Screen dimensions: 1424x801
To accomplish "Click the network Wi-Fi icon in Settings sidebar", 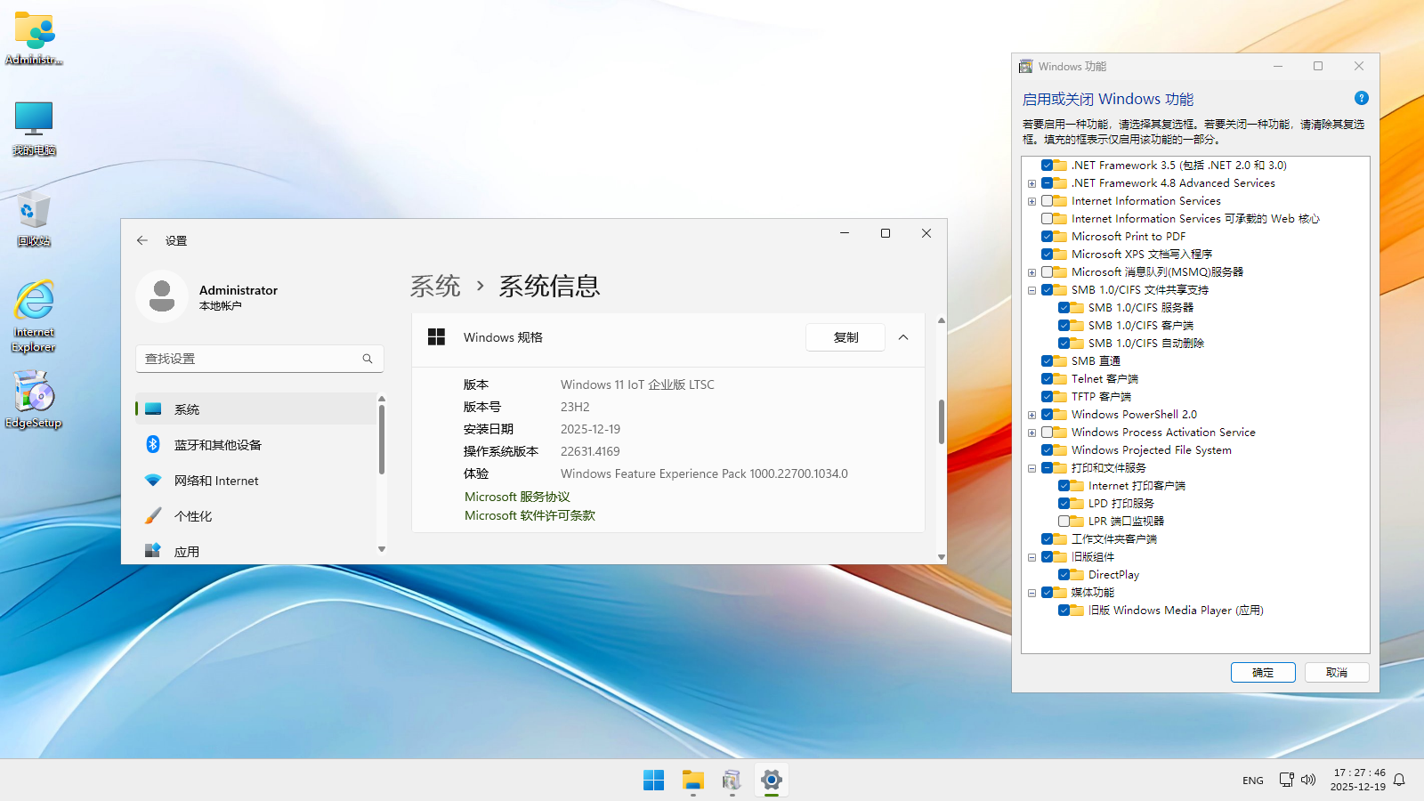I will tap(153, 480).
